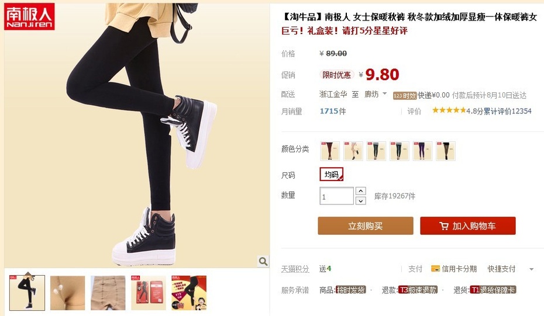Click the T3极速退款 refund badge
The width and height of the screenshot is (544, 316).
pos(418,290)
